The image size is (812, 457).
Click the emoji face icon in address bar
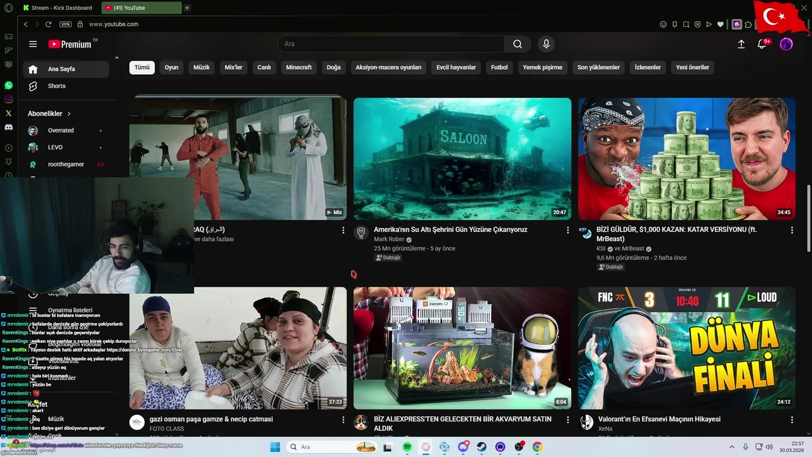pyautogui.click(x=664, y=24)
